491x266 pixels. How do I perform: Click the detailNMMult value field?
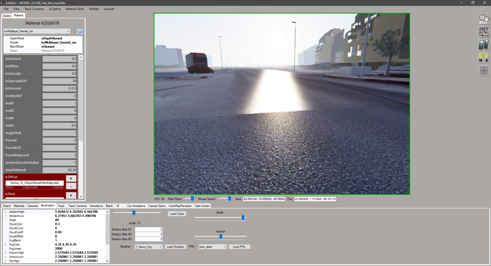(60, 170)
